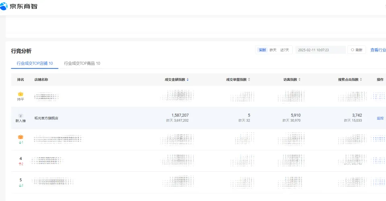
Task: Select the 实时 time range
Action: 262,50
